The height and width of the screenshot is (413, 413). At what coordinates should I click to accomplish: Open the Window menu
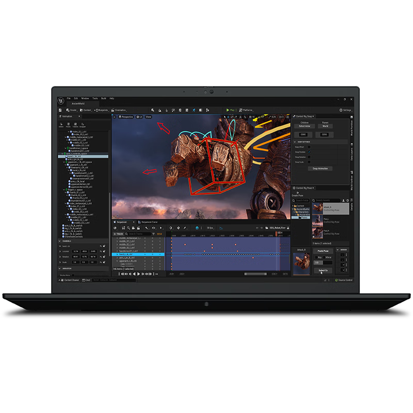tap(85, 98)
